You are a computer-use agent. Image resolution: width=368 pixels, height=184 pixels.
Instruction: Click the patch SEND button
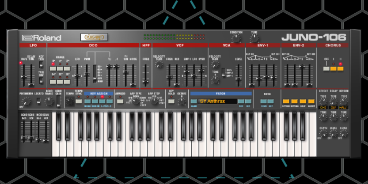pyautogui.click(x=263, y=101)
